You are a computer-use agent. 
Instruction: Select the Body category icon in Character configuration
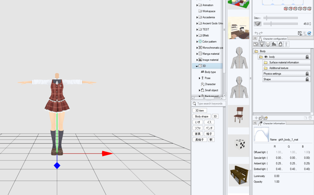tap(262, 44)
